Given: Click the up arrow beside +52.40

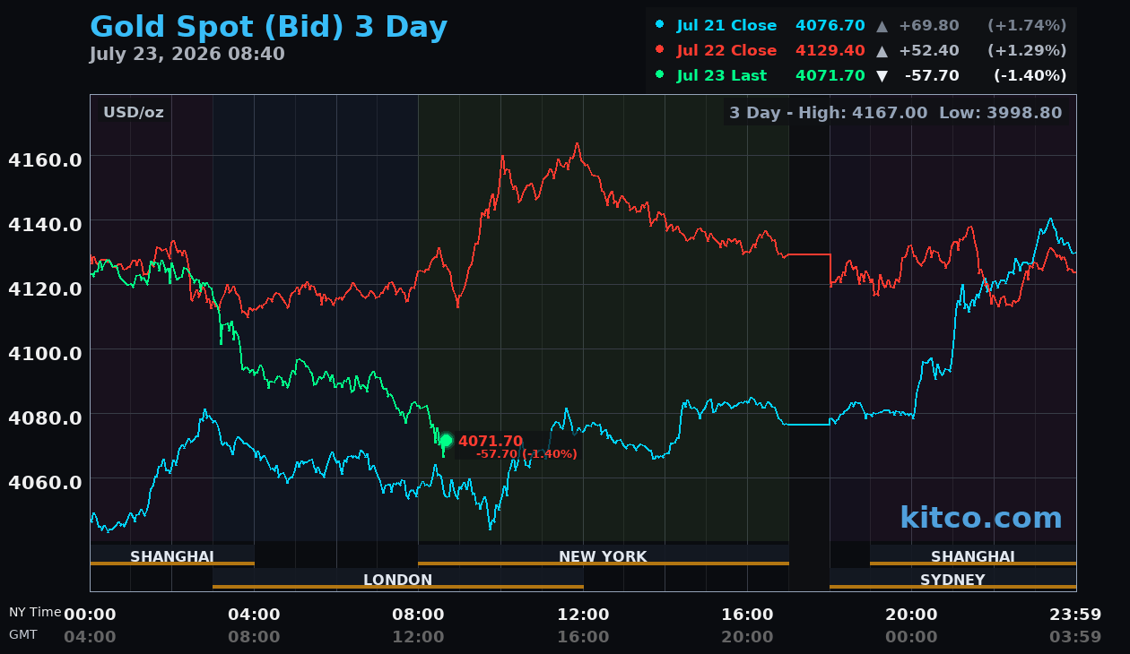Looking at the screenshot, I should pyautogui.click(x=882, y=50).
